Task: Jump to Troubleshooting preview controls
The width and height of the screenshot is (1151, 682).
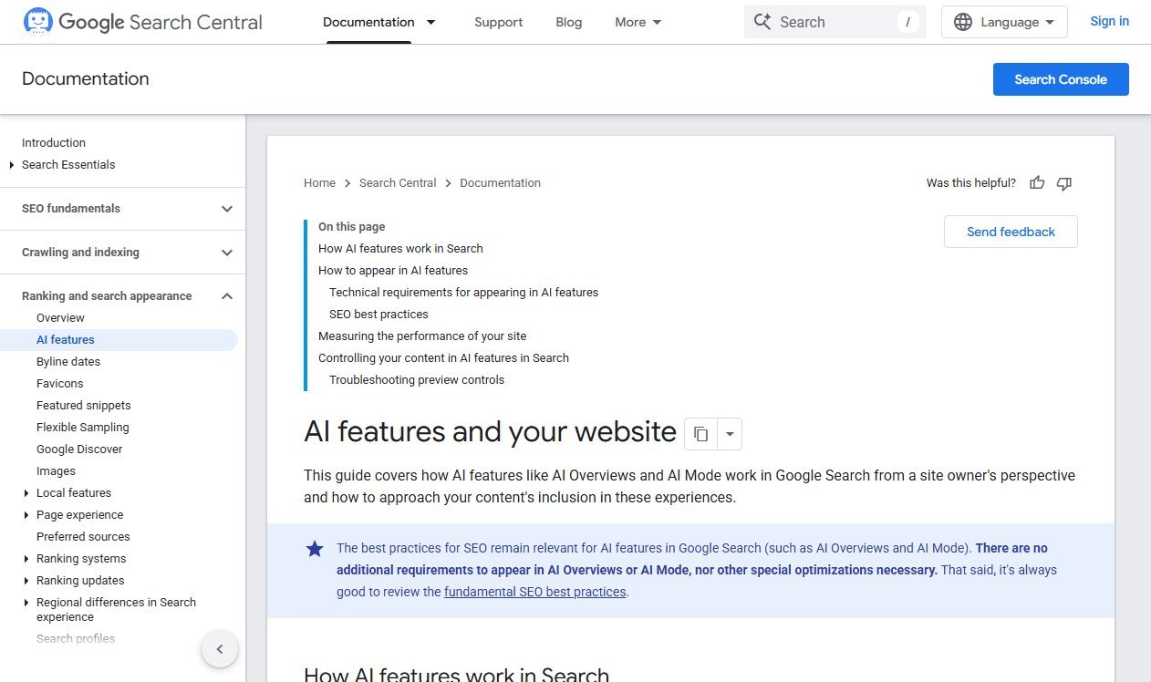Action: [417, 380]
